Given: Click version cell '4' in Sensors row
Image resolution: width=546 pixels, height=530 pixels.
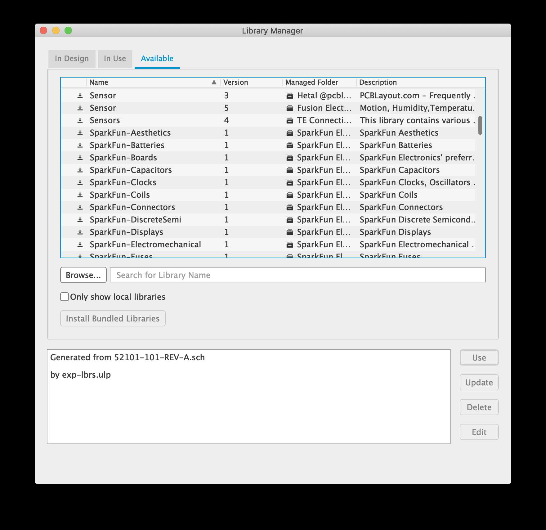Looking at the screenshot, I should 226,120.
